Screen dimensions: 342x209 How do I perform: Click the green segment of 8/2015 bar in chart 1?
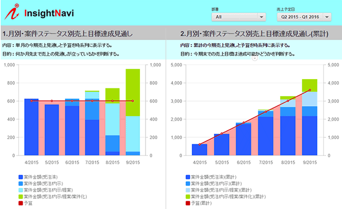click(x=113, y=96)
